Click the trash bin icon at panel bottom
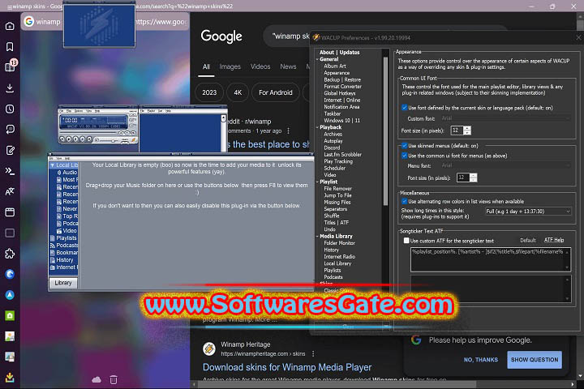Image resolution: width=584 pixels, height=389 pixels. tap(114, 379)
